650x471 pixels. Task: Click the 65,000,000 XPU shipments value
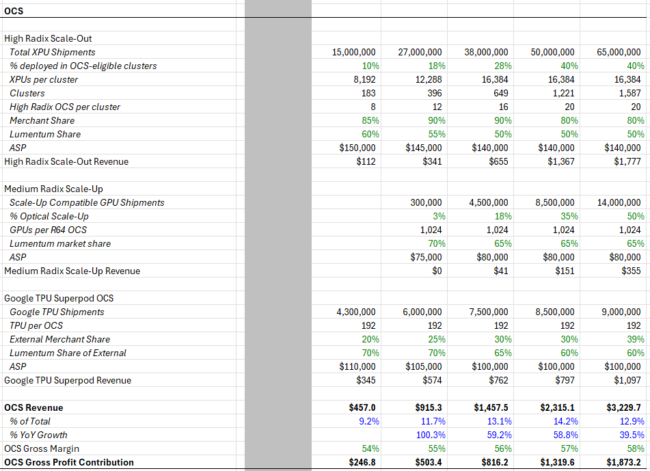click(619, 52)
